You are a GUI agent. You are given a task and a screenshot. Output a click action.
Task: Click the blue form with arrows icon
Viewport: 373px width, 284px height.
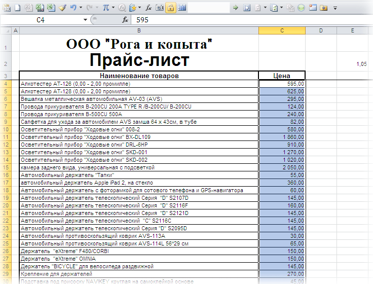point(247,8)
